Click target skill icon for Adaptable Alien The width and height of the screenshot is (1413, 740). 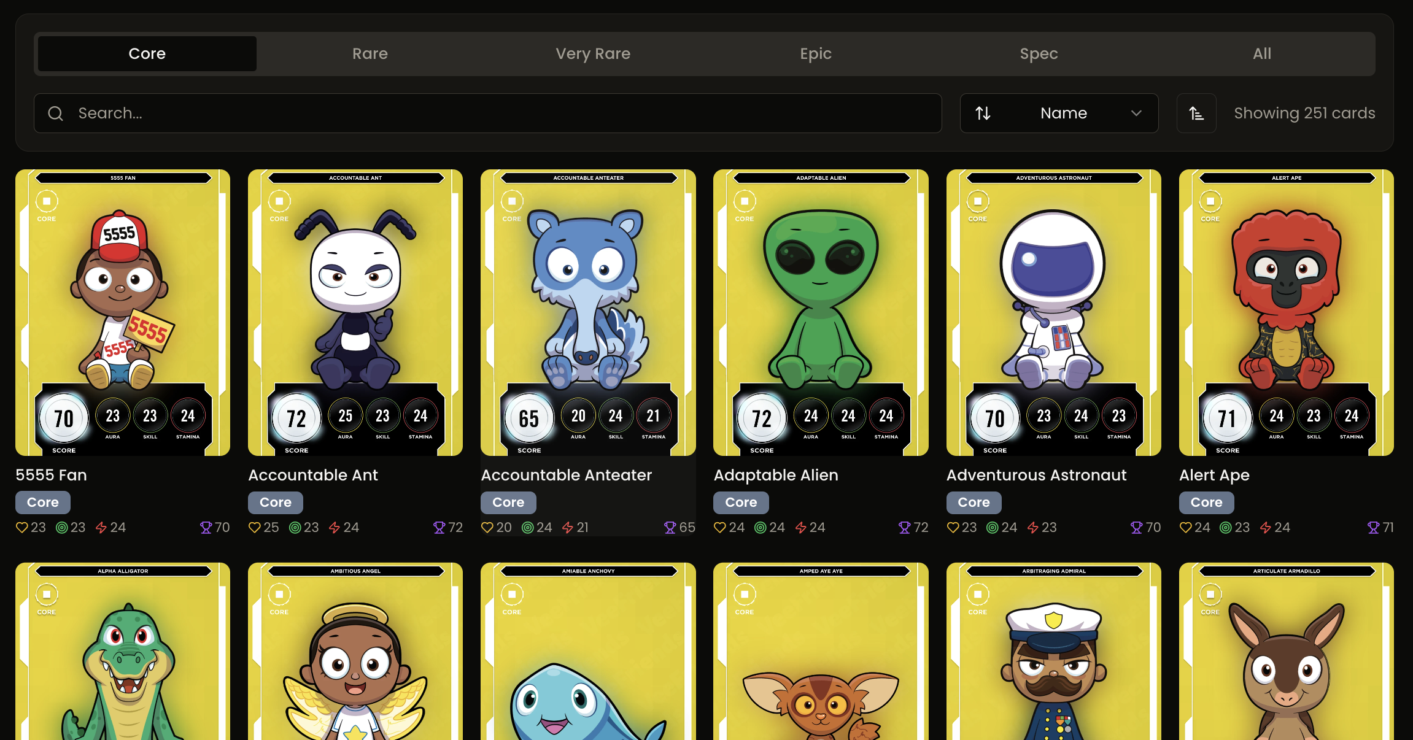(x=761, y=528)
